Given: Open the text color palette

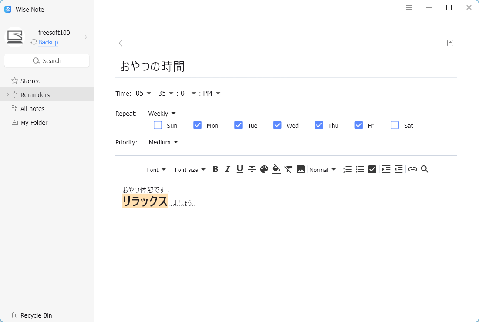Looking at the screenshot, I should [264, 169].
